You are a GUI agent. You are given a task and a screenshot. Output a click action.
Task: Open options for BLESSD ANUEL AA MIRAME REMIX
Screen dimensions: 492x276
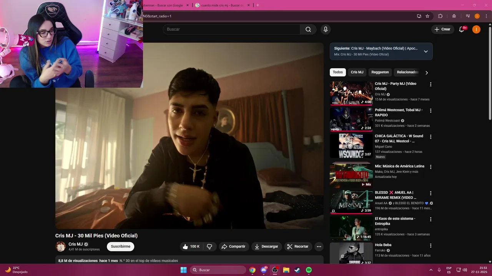click(430, 193)
